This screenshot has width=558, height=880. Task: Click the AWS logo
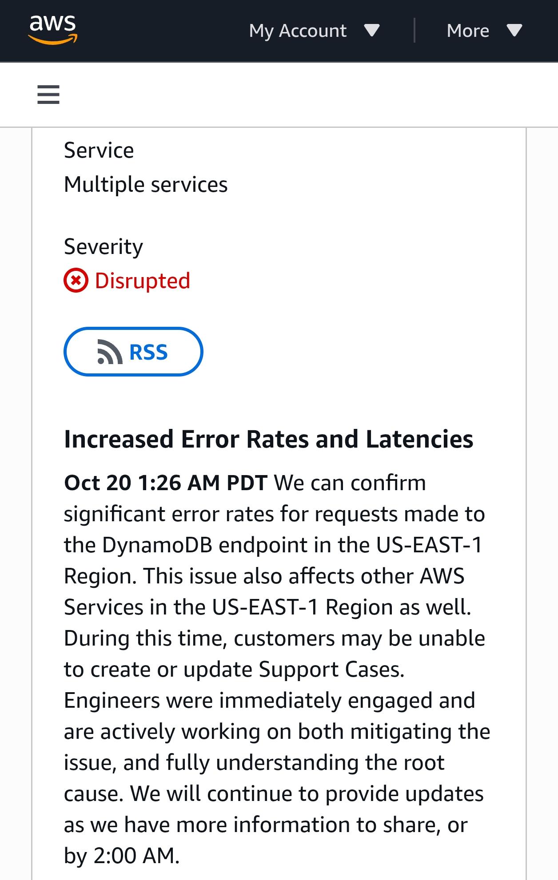(53, 30)
